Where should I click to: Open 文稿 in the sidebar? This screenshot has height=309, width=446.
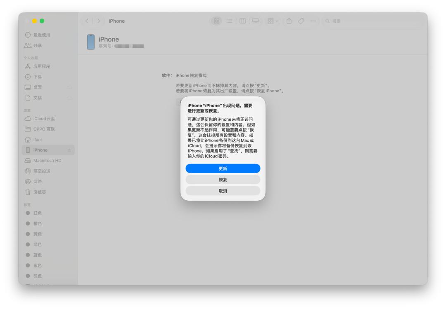[48, 98]
